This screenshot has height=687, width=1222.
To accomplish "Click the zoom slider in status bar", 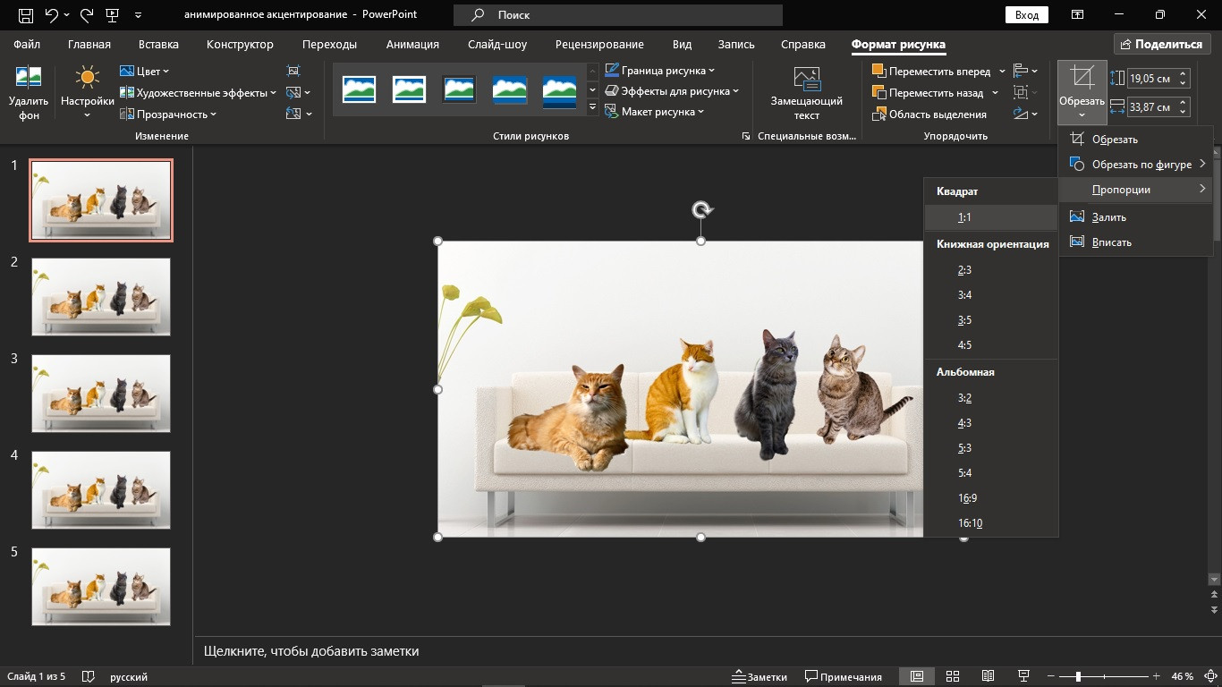I will click(x=1078, y=676).
